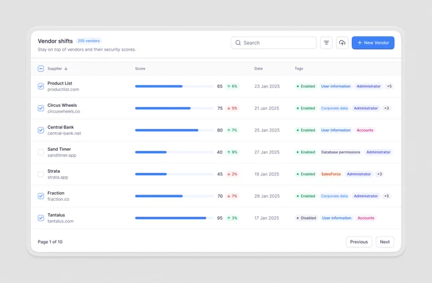Click the central-bank.net domain text

tap(64, 134)
